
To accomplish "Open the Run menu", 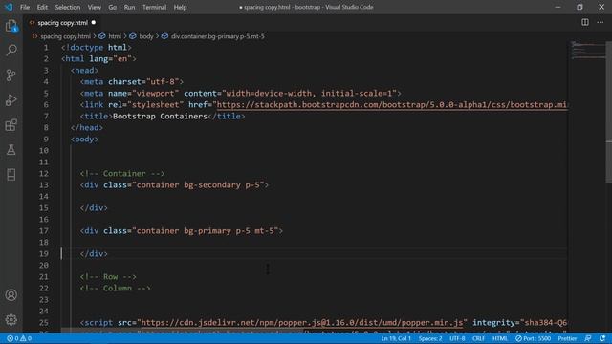I will coord(129,7).
